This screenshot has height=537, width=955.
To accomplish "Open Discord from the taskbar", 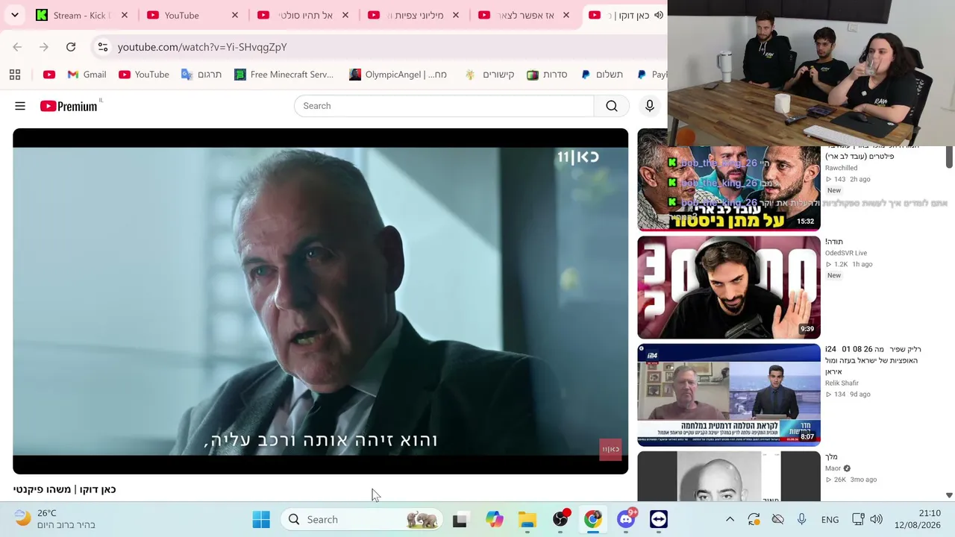I will pyautogui.click(x=626, y=519).
